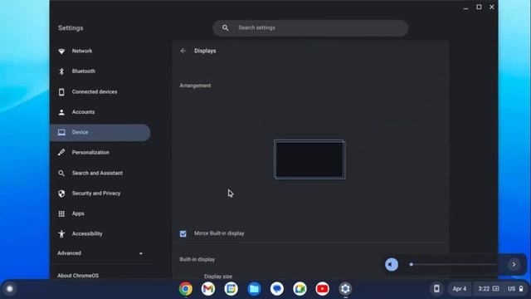Click the laptop icon beside Device
Viewport: 531px width, 299px height.
tap(61, 132)
